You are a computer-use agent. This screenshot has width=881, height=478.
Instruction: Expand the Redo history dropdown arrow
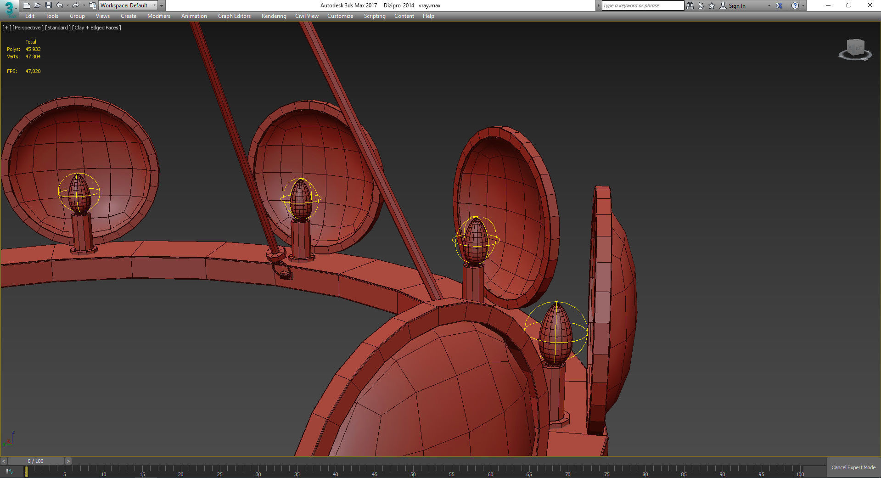[84, 6]
